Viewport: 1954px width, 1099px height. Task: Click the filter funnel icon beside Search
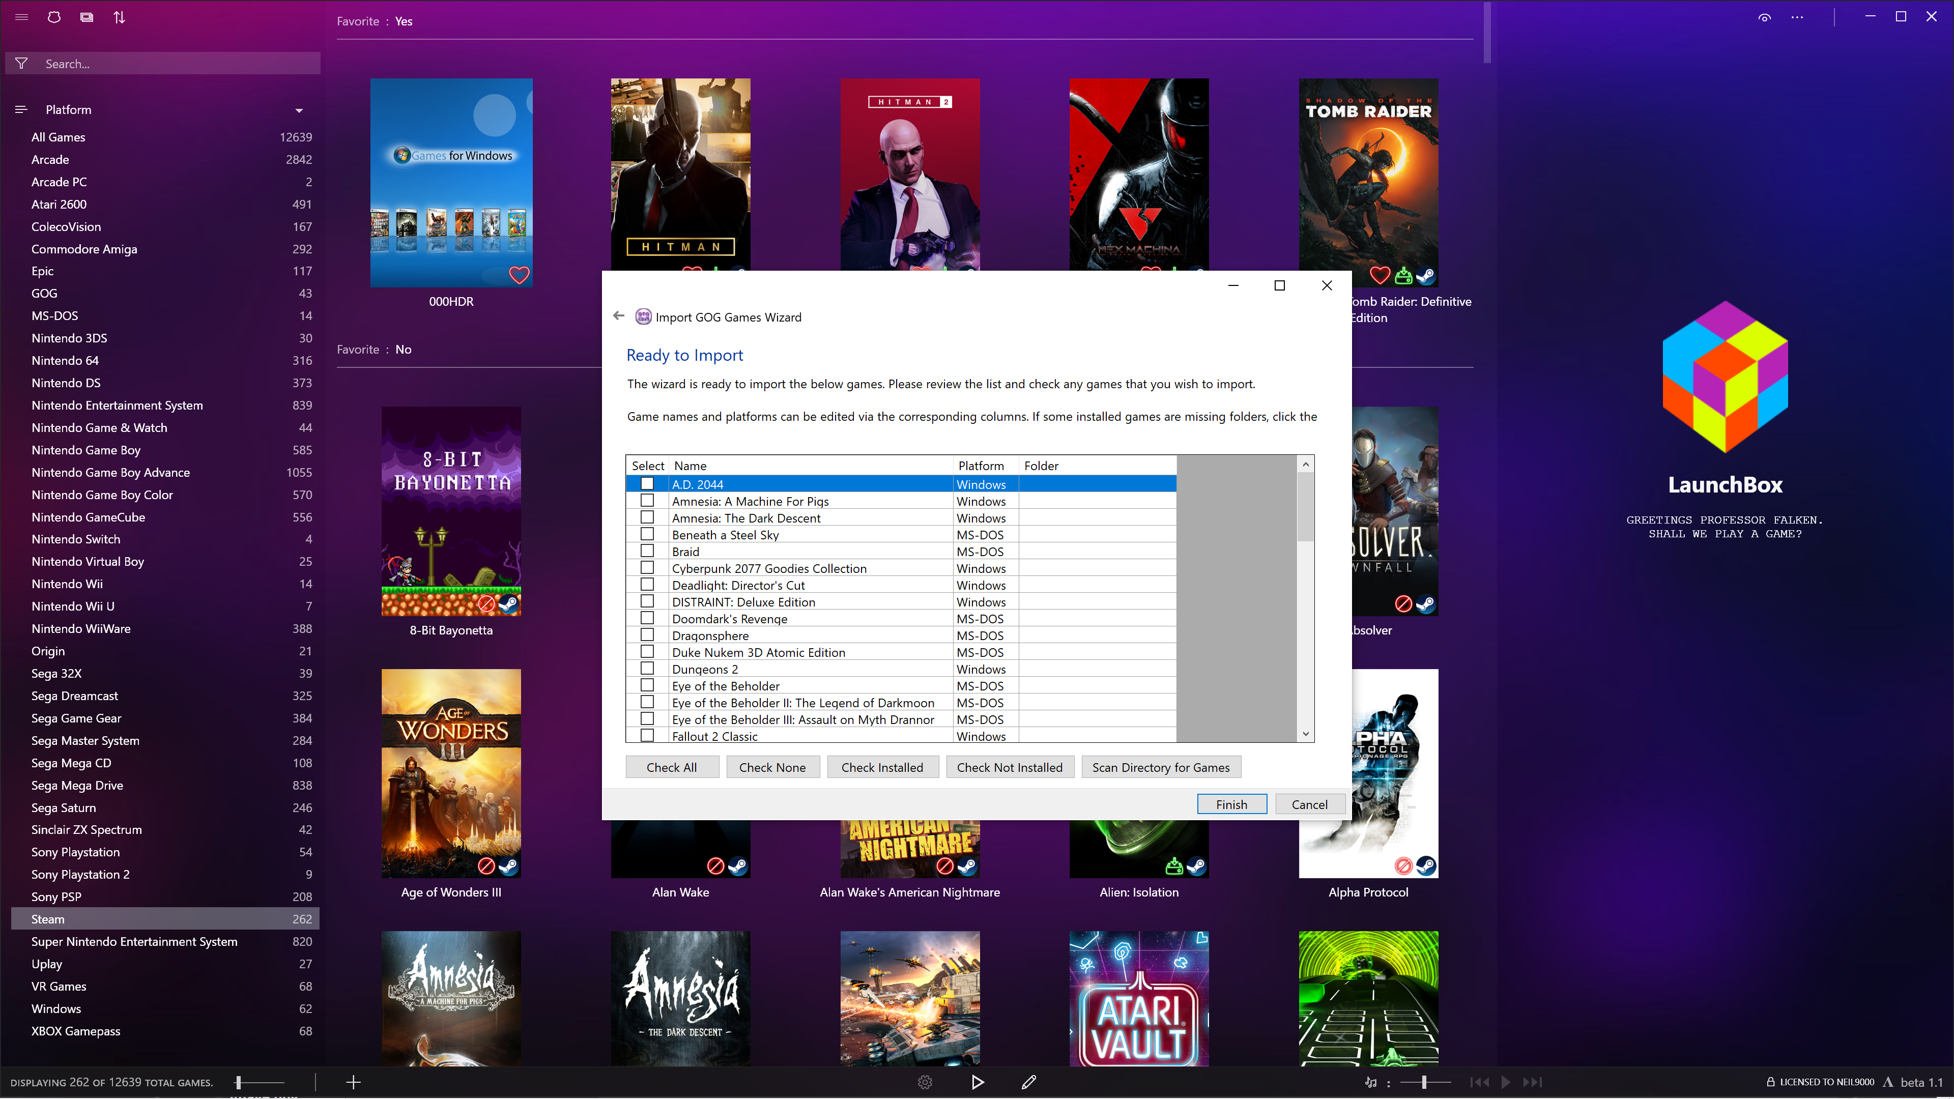(22, 64)
